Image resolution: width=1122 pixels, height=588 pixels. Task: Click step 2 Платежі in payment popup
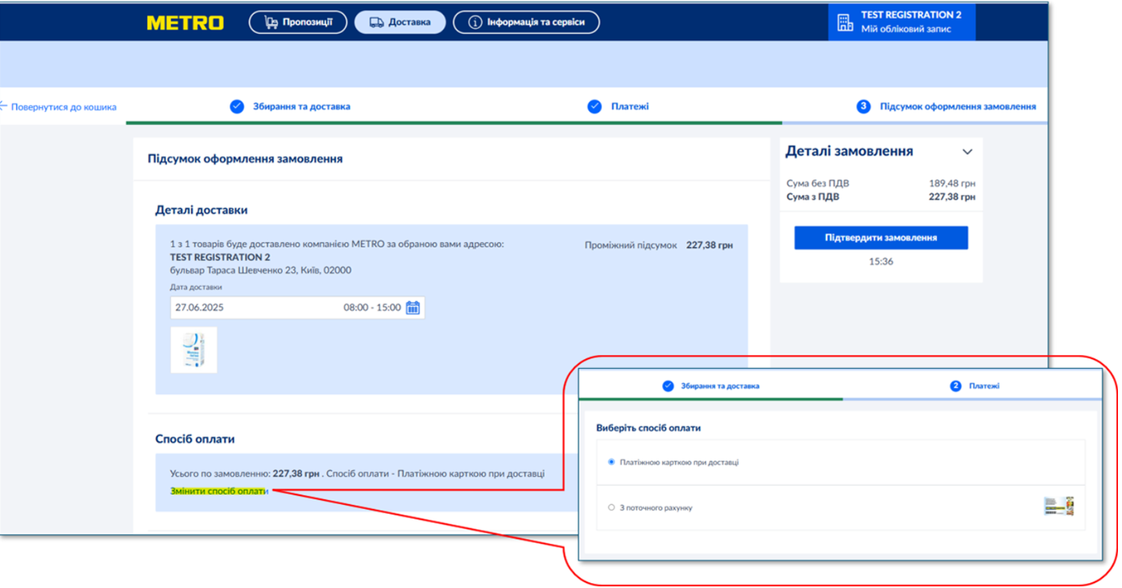[x=975, y=386]
